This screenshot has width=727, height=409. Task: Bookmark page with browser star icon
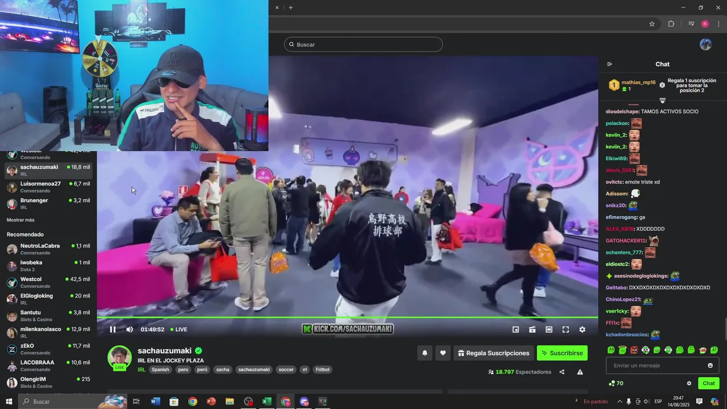point(652,24)
